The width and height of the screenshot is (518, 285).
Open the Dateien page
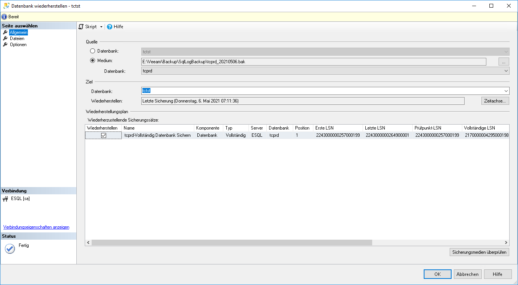point(17,38)
